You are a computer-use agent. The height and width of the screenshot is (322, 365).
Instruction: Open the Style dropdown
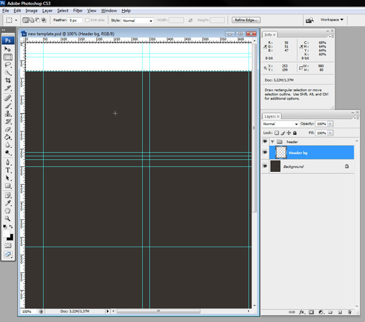(x=137, y=21)
